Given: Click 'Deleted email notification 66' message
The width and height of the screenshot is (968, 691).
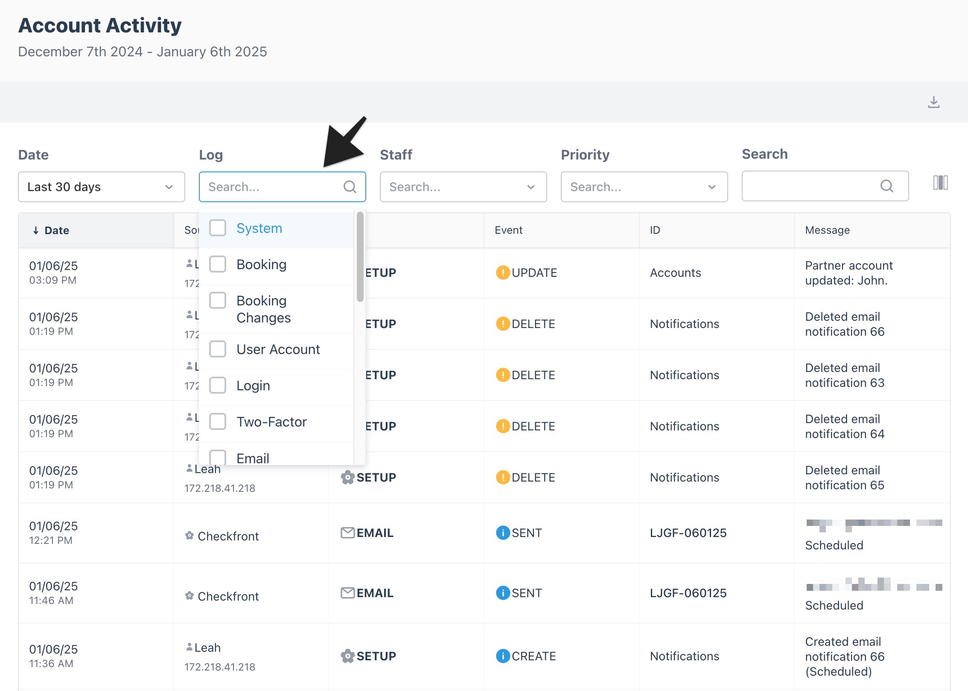Looking at the screenshot, I should tap(845, 324).
